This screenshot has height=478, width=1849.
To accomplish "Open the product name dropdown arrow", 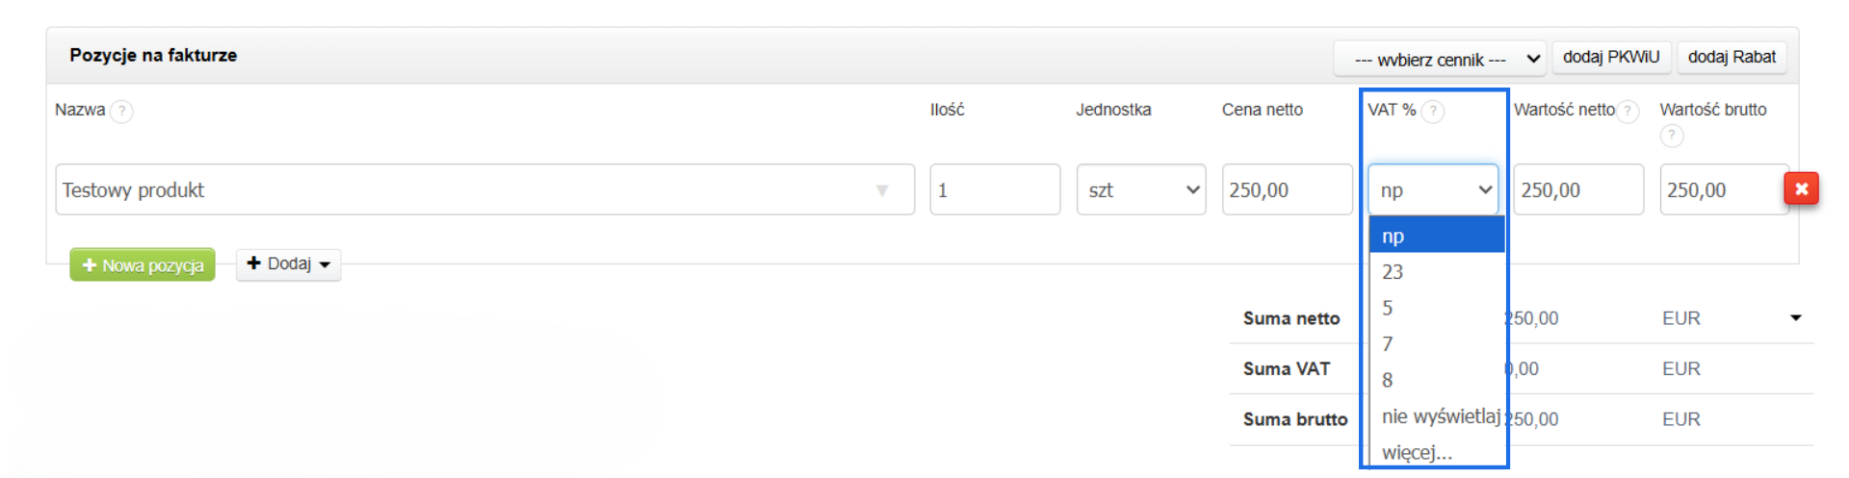I will (881, 190).
